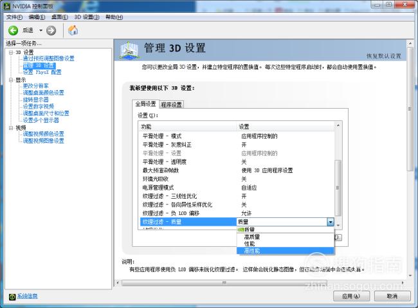Select row 环境光吸收

[x=237, y=179]
